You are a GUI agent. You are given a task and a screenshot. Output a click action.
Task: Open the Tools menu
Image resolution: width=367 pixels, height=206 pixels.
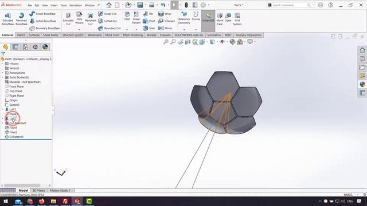tap(64, 5)
